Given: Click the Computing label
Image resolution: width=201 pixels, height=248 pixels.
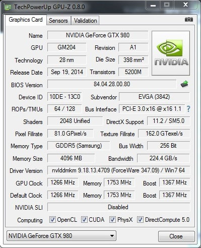Looking at the screenshot, I should (30, 220).
